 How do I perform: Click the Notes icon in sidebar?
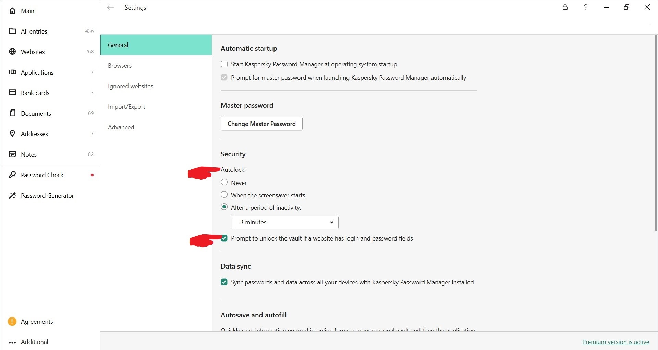12,154
